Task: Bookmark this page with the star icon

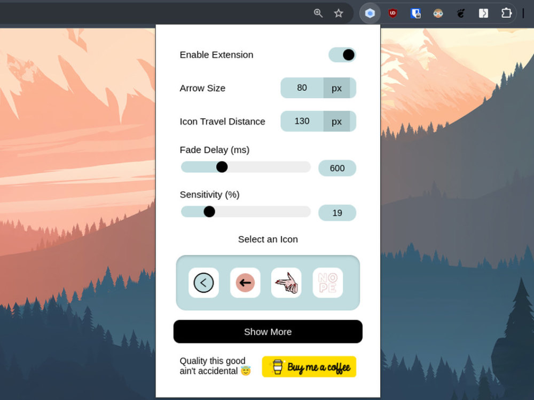Action: click(x=339, y=13)
